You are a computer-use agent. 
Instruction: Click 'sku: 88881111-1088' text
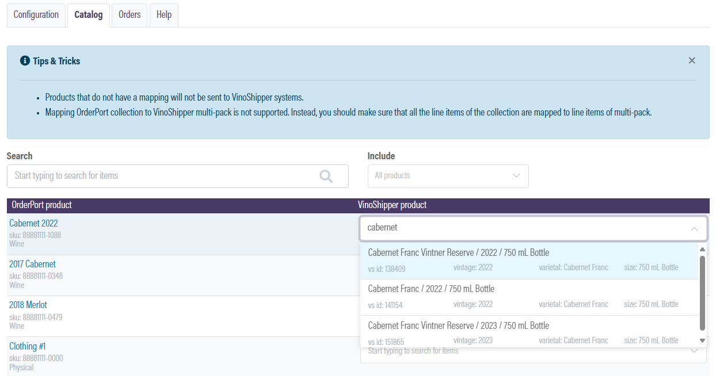[35, 235]
